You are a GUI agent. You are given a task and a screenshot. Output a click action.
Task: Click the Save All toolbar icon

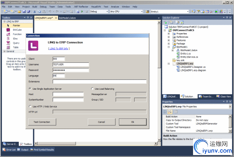[x=28, y=11]
